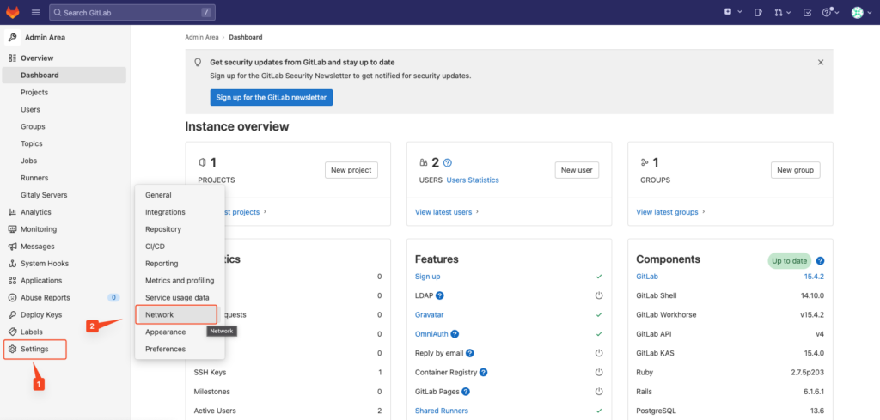Open the hamburger main menu
Image resolution: width=880 pixels, height=420 pixels.
36,12
